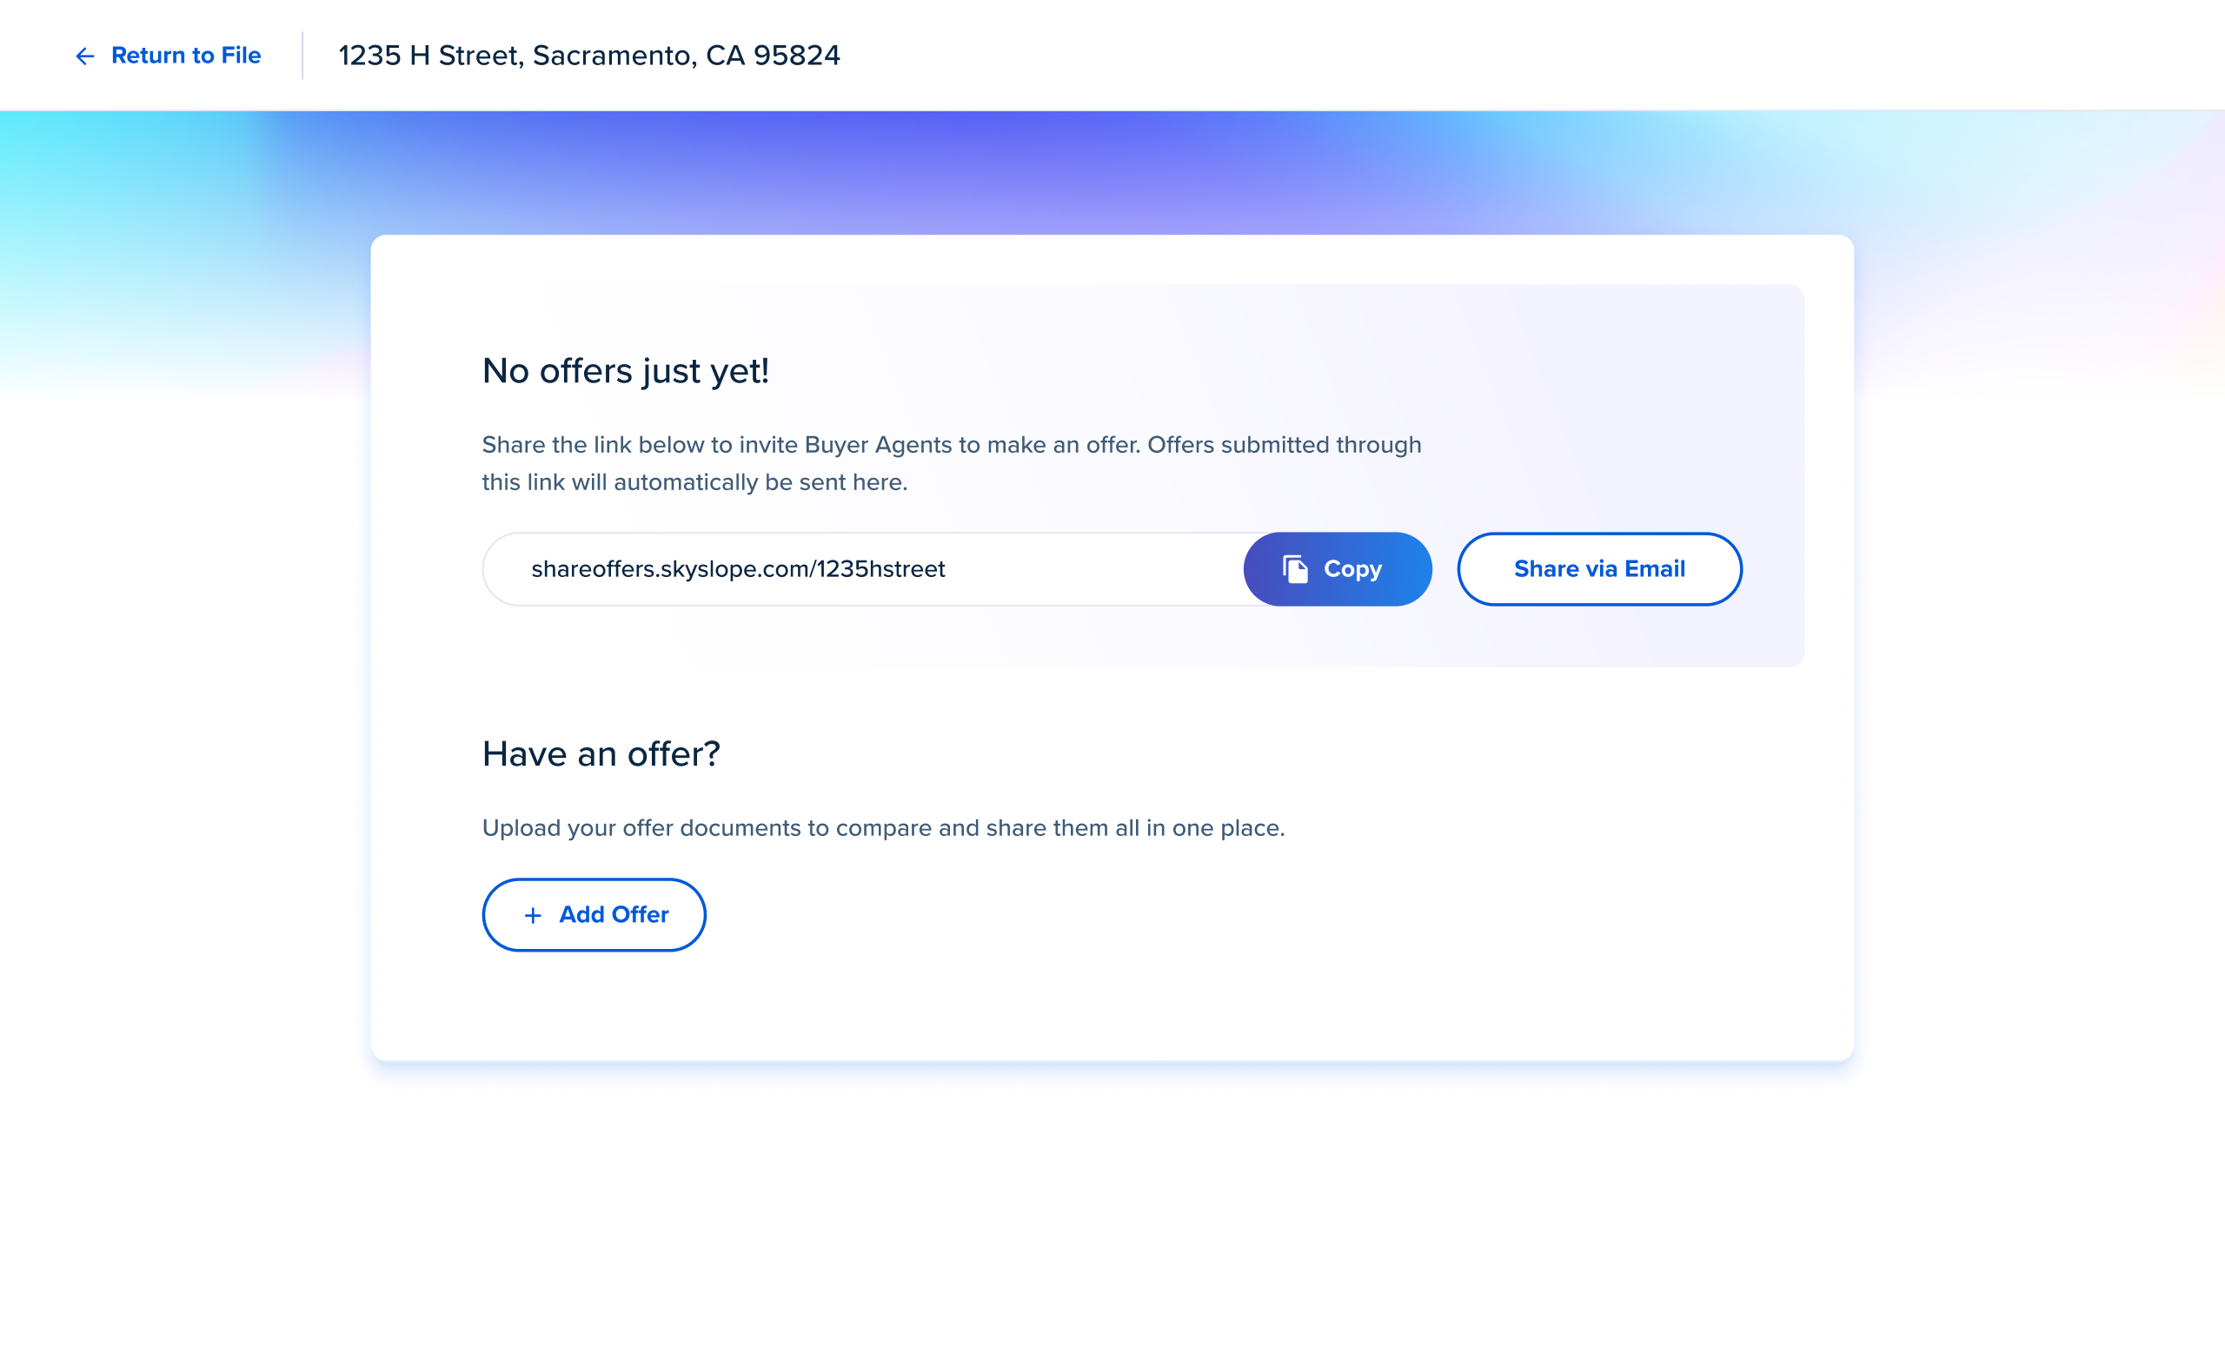Click the Add Offer button text
This screenshot has width=2225, height=1360.
pos(613,915)
